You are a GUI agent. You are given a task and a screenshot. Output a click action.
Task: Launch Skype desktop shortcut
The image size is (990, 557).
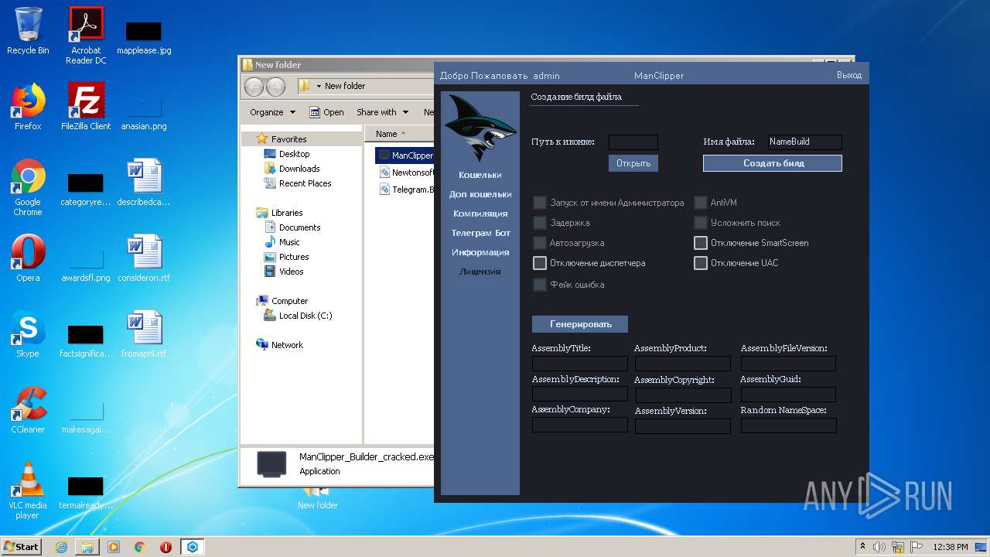point(28,334)
